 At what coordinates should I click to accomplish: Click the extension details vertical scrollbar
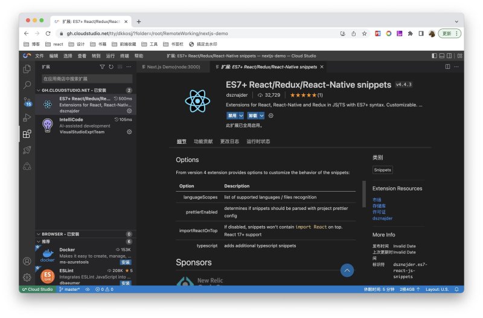(x=364, y=195)
